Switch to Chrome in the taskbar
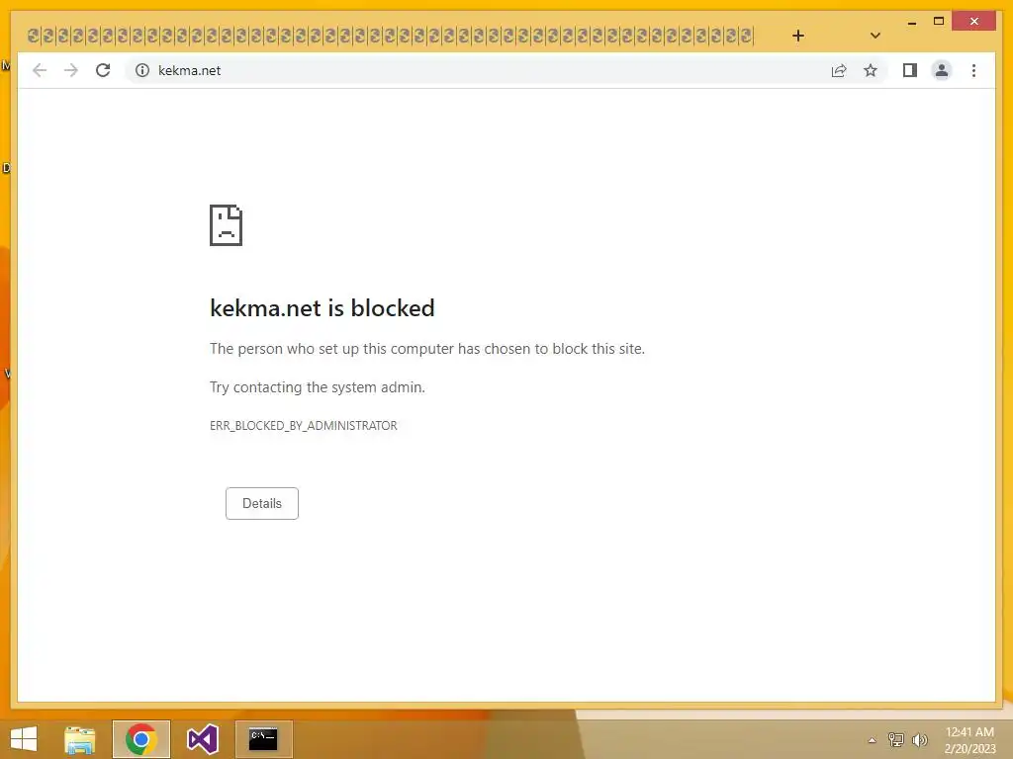 [x=140, y=739]
